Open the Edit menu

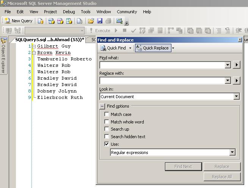click(20, 12)
